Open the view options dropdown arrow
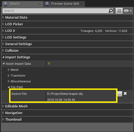This screenshot has height=132, width=134. click(x=131, y=11)
